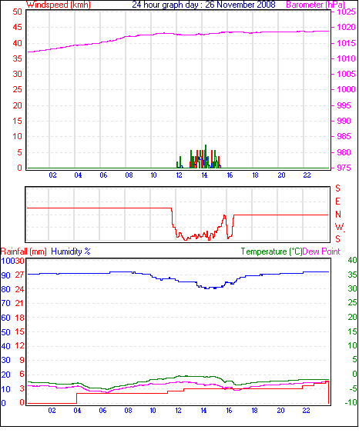Viewport: 359px width, 433px height.
Task: Click the Barometer (hPa) axis title
Action: click(x=315, y=5)
